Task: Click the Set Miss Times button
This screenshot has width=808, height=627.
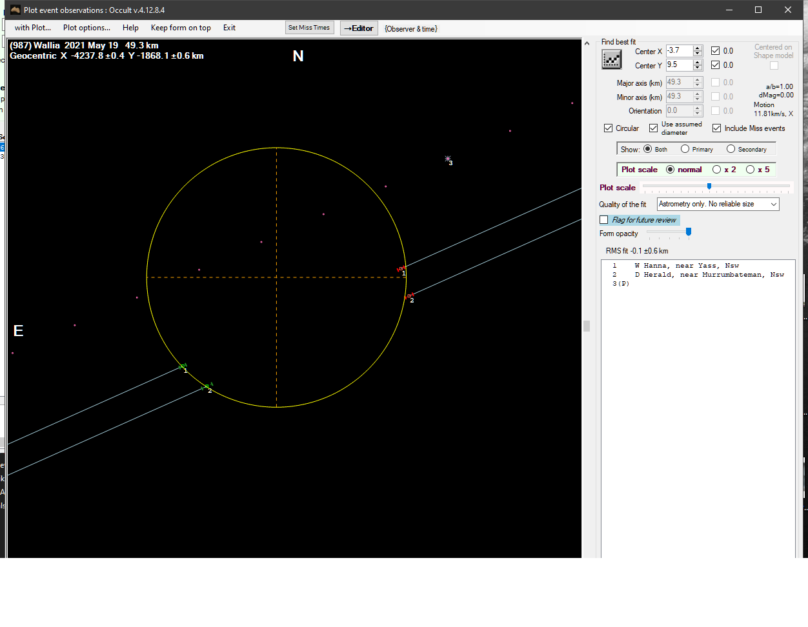Action: coord(309,28)
